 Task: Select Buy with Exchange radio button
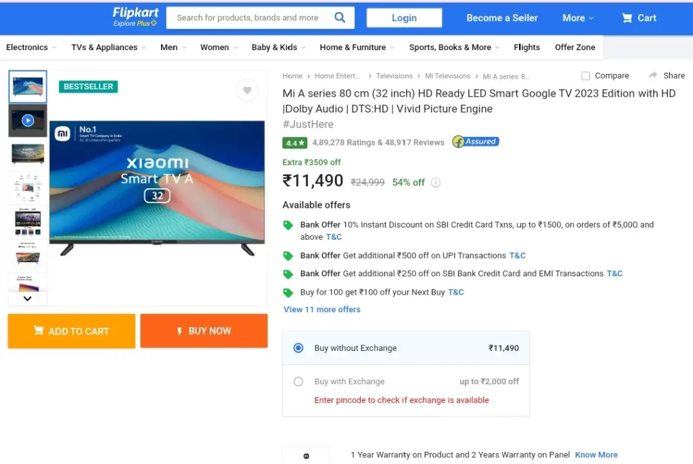coord(298,381)
